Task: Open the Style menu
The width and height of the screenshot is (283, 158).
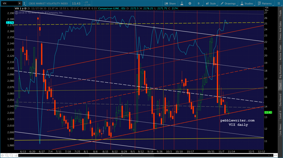Action: pos(211,3)
